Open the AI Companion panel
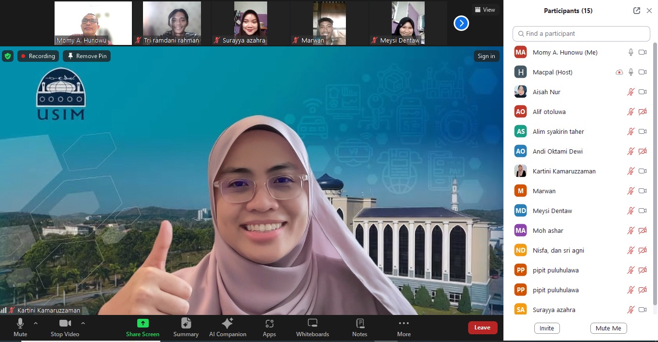658x342 pixels. click(228, 327)
